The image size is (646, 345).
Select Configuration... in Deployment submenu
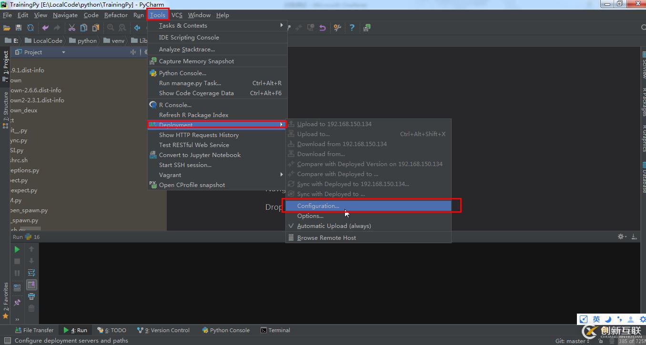tap(368, 206)
